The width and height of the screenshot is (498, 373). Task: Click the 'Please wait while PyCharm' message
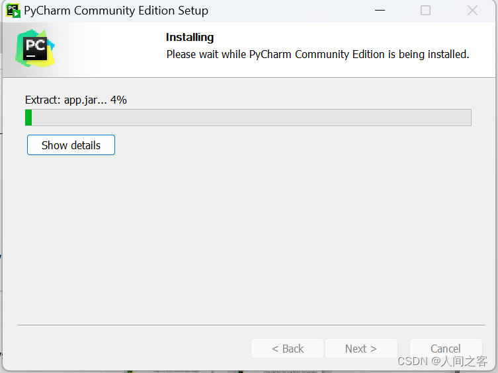(317, 54)
